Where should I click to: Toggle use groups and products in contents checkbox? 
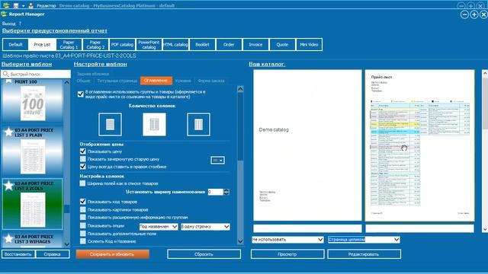[81, 94]
